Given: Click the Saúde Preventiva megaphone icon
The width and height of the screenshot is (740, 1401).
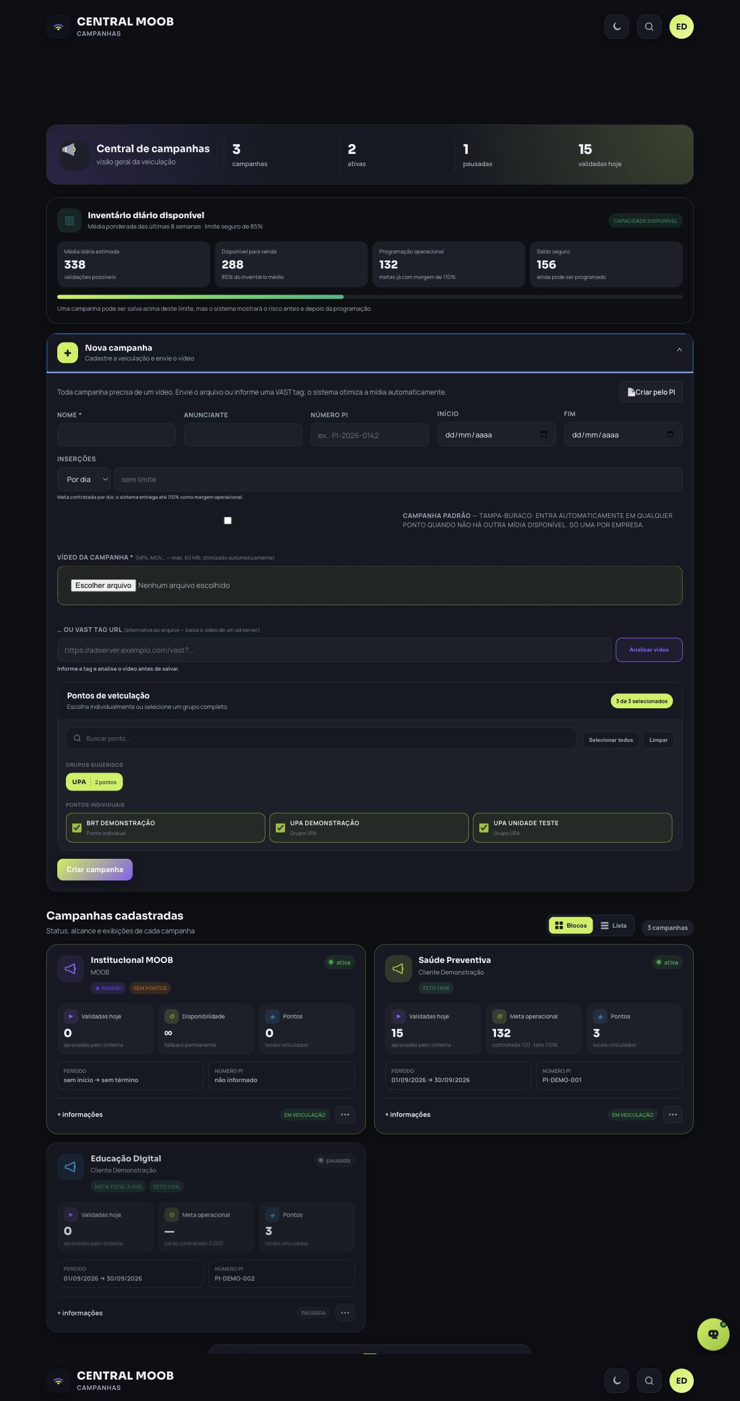Looking at the screenshot, I should [x=398, y=968].
